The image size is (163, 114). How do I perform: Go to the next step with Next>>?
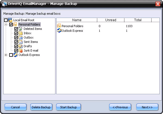point(147,107)
